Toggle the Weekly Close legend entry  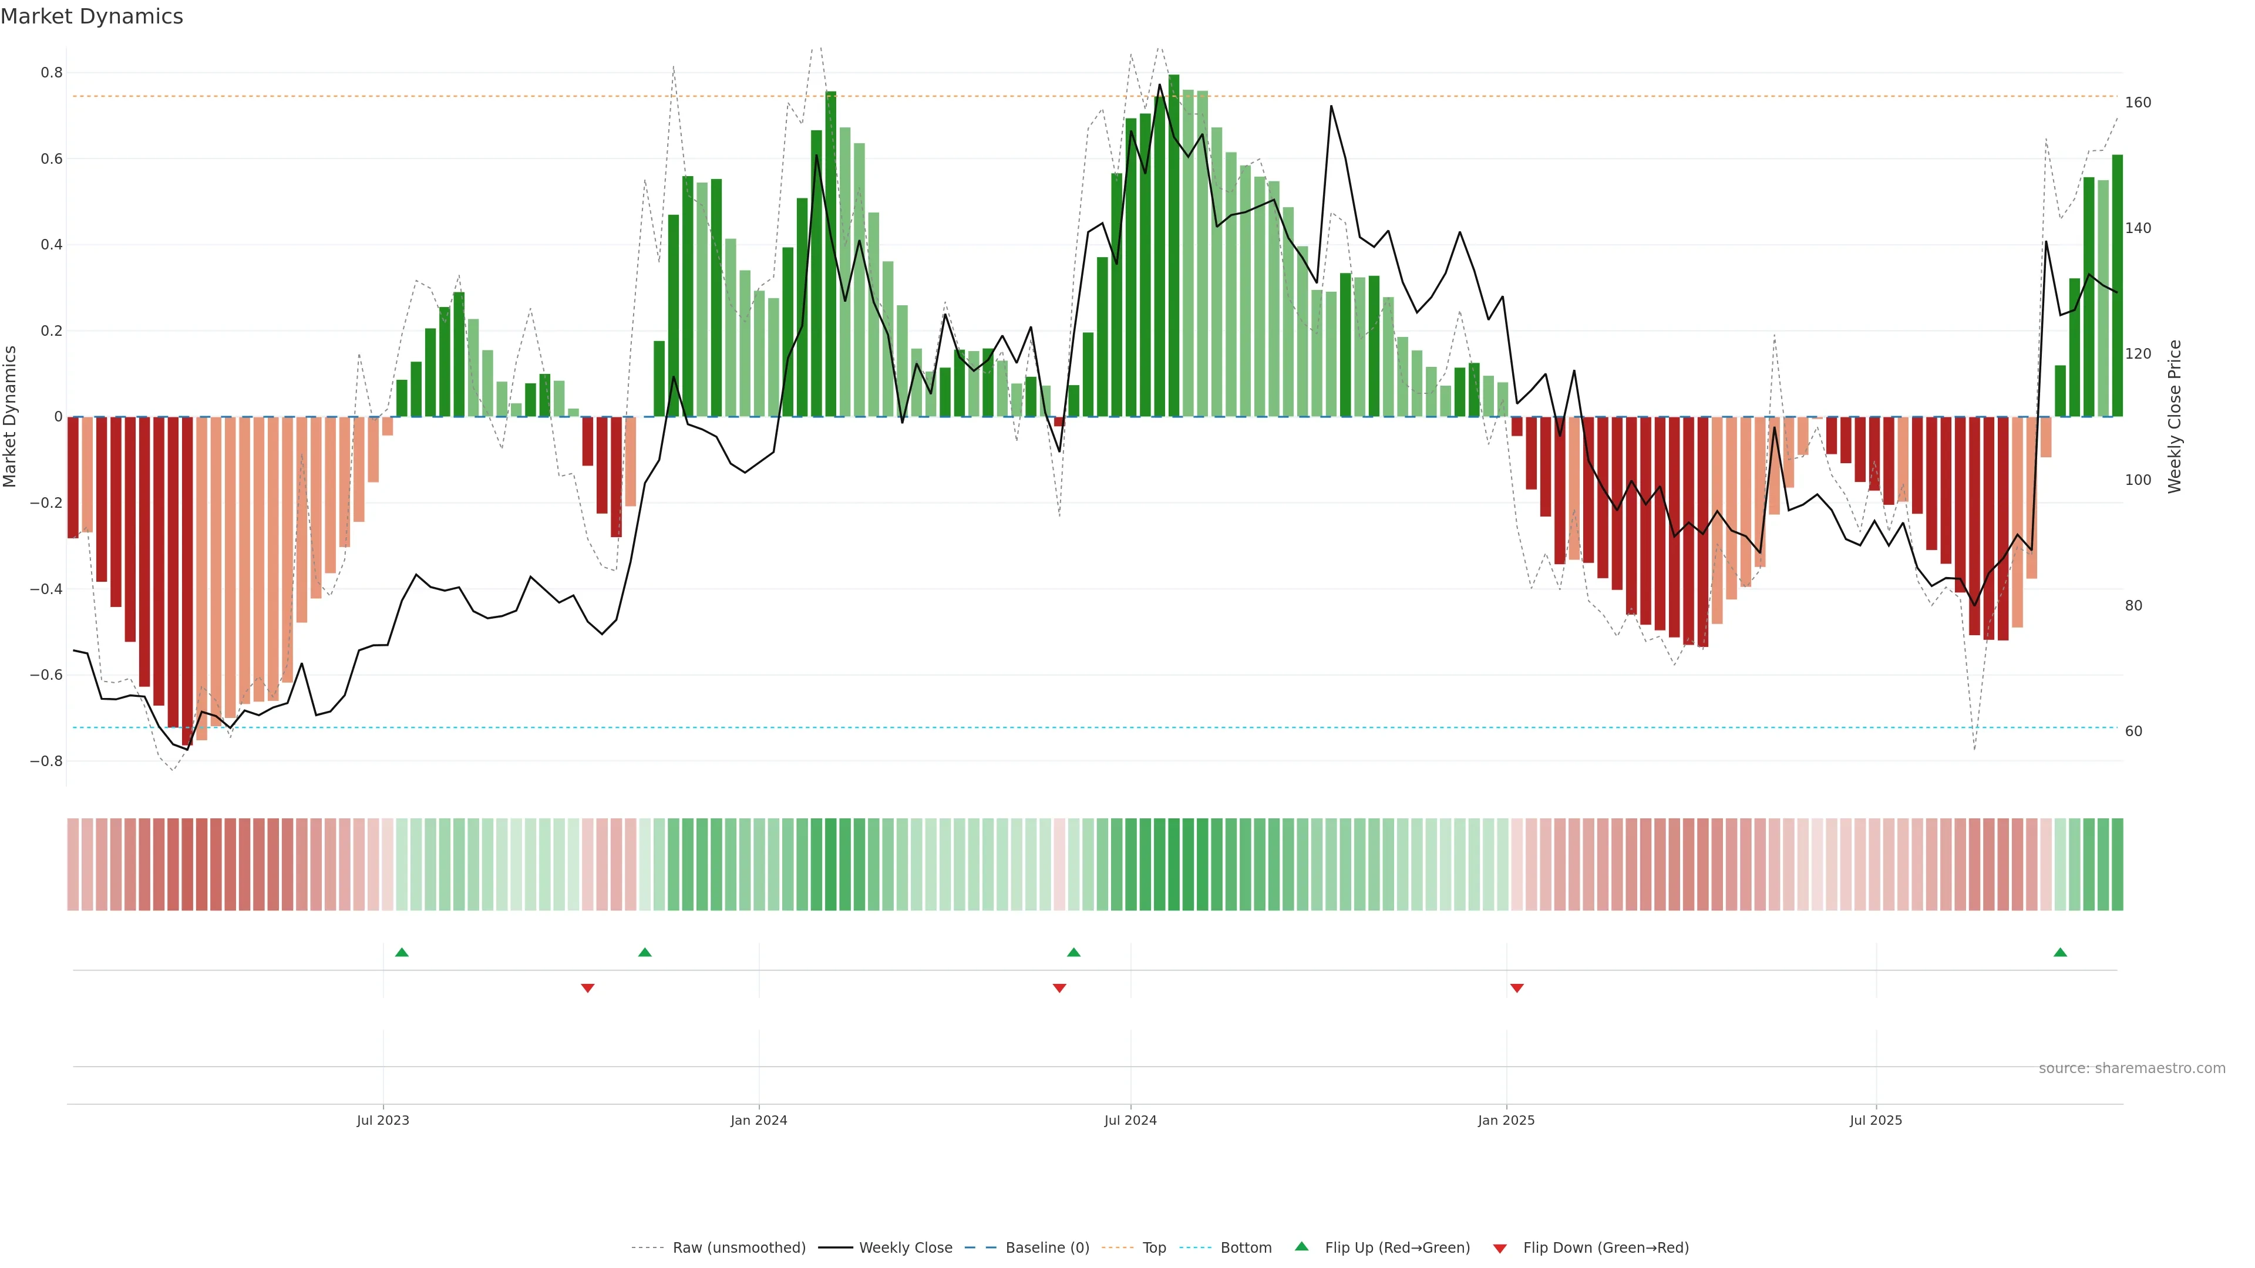coord(905,1248)
